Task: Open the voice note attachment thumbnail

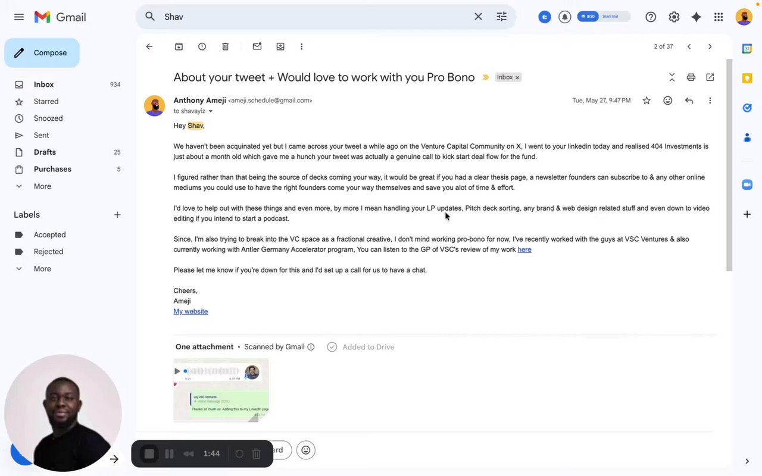Action: [221, 390]
